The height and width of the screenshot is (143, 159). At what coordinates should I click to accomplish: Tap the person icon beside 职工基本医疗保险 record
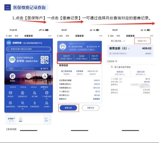tap(112, 67)
